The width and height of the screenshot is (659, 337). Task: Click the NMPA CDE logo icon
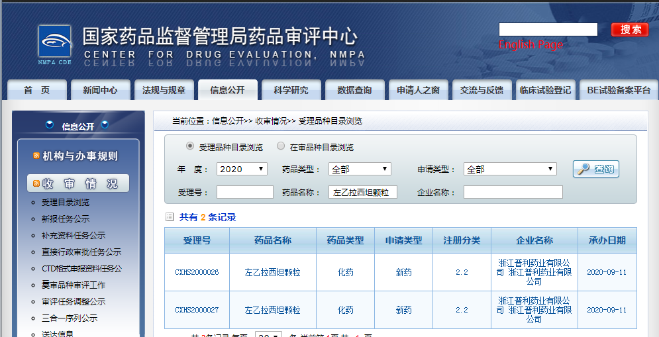click(x=54, y=44)
